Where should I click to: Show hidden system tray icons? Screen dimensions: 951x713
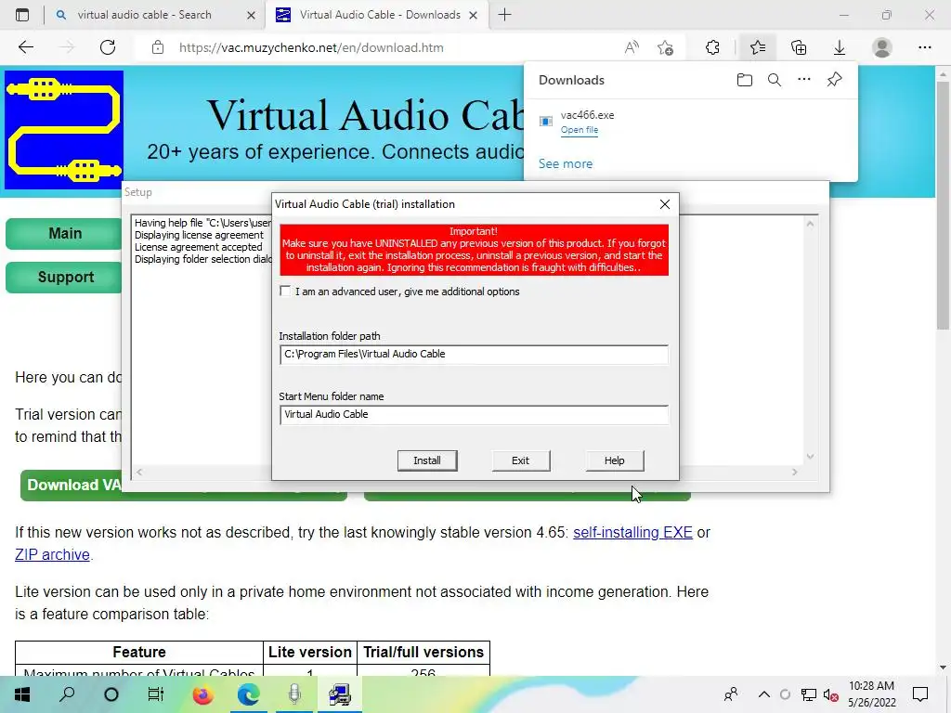coord(764,694)
